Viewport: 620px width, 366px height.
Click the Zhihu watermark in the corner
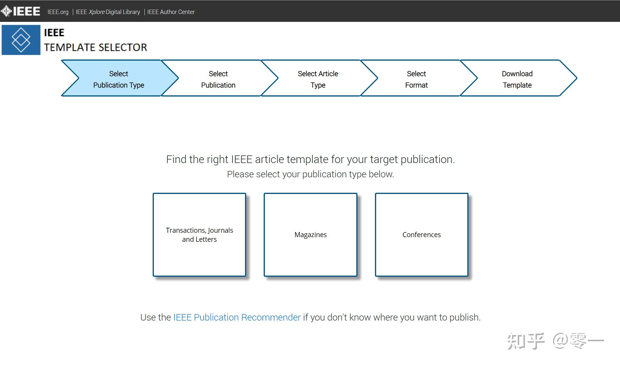pyautogui.click(x=555, y=341)
